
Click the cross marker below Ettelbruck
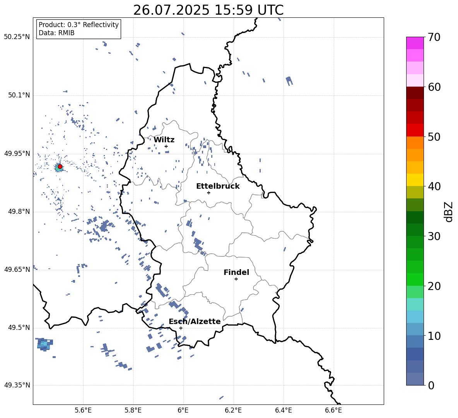click(208, 193)
